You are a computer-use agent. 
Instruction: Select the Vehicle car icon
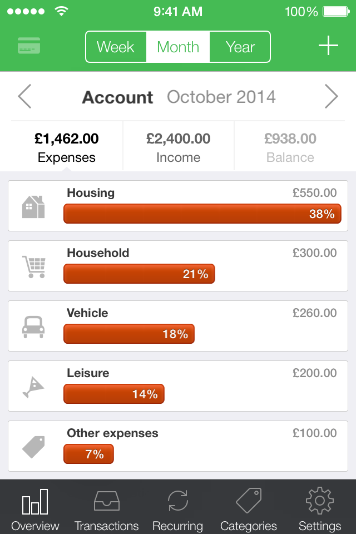[x=33, y=327]
